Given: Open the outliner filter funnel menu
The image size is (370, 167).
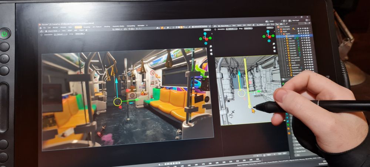Looking at the screenshot, I should click(305, 23).
